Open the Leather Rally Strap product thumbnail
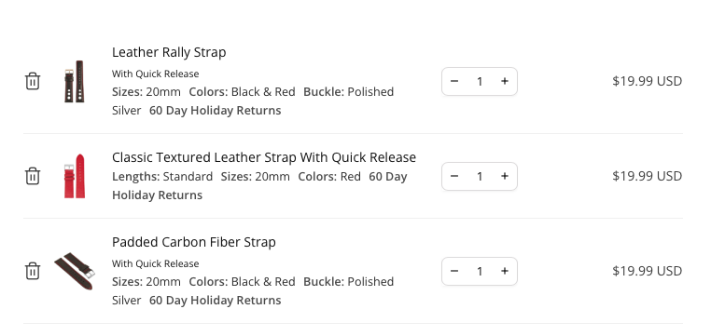The height and width of the screenshot is (336, 711). click(x=75, y=81)
